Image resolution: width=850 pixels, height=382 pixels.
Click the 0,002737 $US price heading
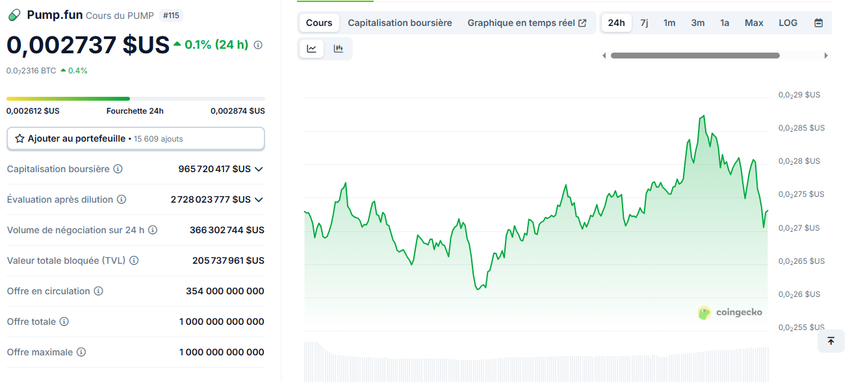tap(88, 45)
